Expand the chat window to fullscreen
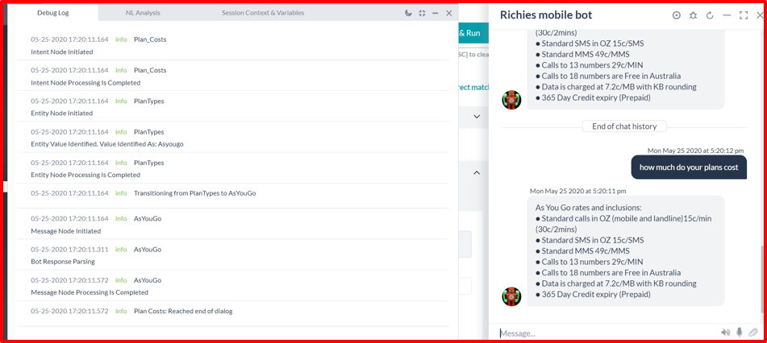 coord(744,15)
